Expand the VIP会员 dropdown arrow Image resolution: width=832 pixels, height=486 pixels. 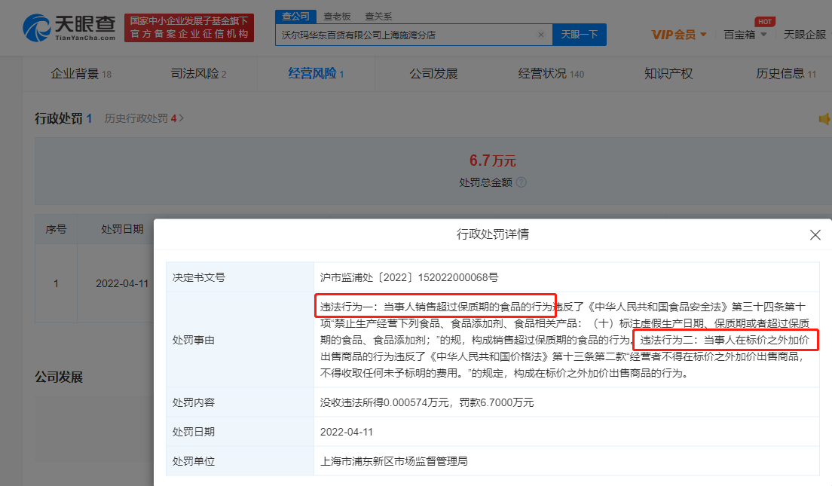point(704,35)
